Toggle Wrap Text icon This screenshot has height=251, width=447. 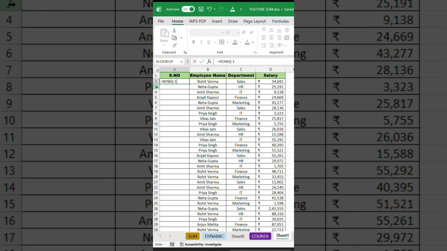coord(287,30)
